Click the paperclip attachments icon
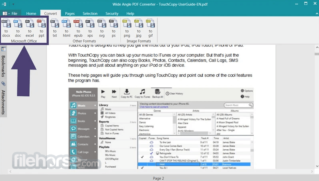The image size is (319, 181). pyautogui.click(x=4, y=83)
